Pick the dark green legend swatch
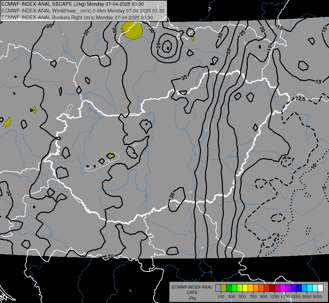The image size is (329, 303). point(229,288)
